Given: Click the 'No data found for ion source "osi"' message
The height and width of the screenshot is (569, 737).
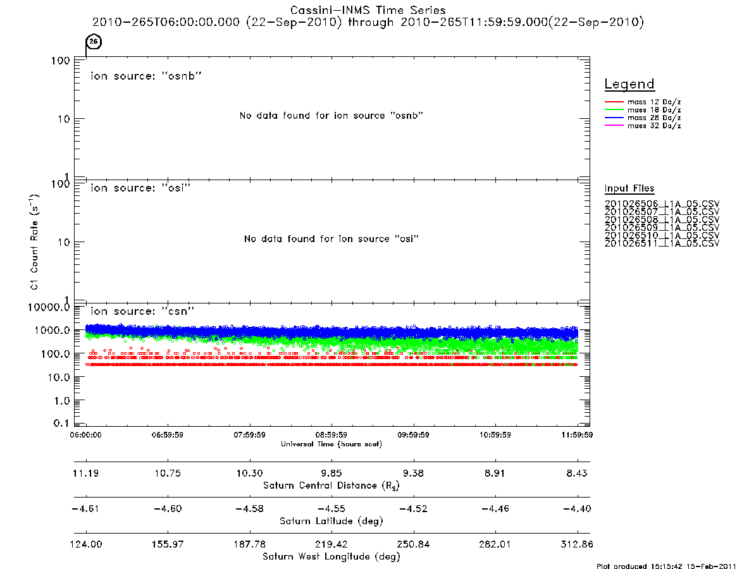Looking at the screenshot, I should tap(331, 239).
